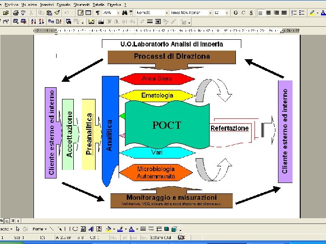Insert bulleted list
The image size is (326, 244).
point(302,13)
